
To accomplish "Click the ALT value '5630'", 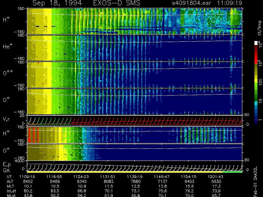I will tap(216, 182).
